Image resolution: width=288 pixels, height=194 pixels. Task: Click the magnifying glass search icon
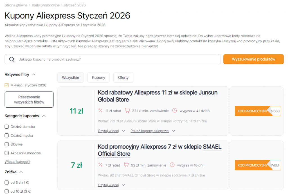point(12,59)
